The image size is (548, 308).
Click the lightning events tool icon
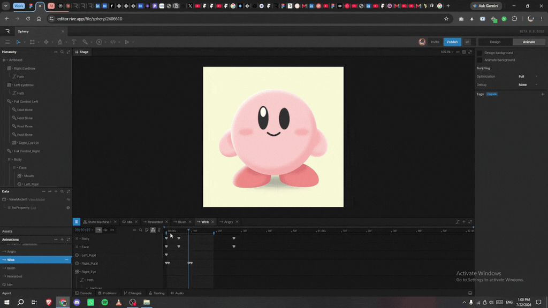coord(99,42)
